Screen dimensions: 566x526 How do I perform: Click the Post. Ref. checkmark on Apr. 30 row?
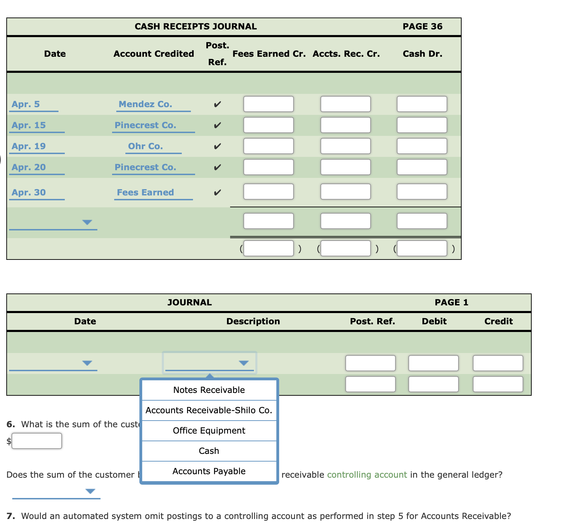click(218, 192)
